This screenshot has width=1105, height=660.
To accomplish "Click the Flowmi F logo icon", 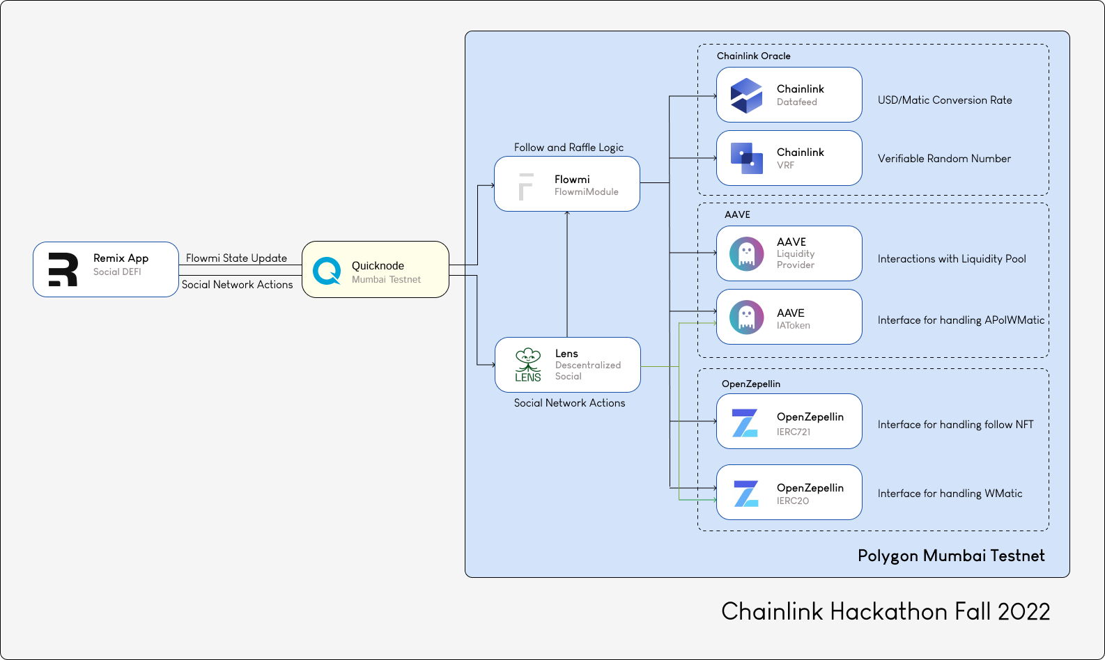I will click(x=526, y=187).
